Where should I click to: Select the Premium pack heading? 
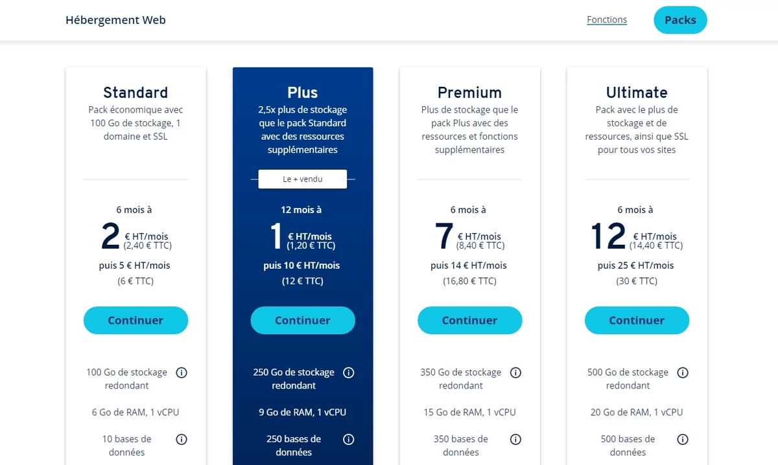click(469, 92)
